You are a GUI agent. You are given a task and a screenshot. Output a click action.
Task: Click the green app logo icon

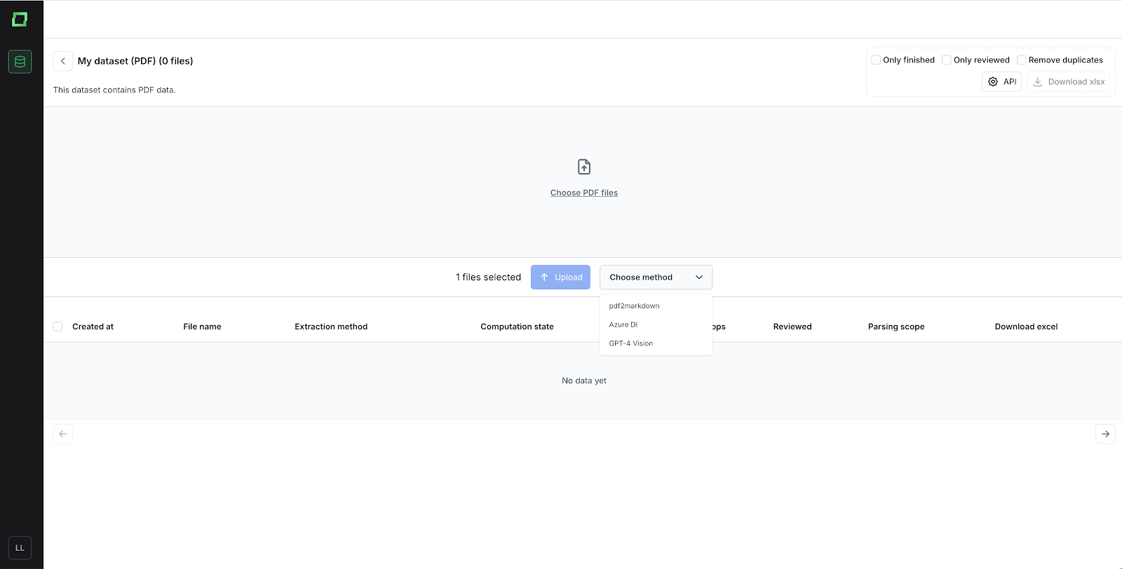[x=20, y=20]
